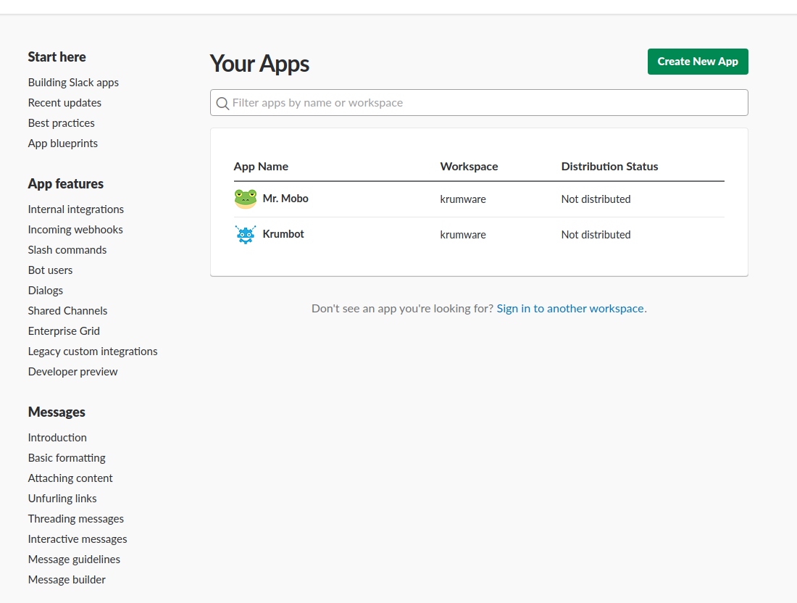Open Messages Introduction page
Screen dimensions: 797x603
click(x=57, y=437)
